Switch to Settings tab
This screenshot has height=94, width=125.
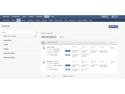coord(51,20)
